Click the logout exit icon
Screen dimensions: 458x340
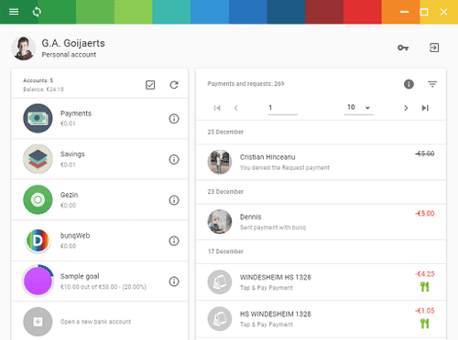(434, 48)
